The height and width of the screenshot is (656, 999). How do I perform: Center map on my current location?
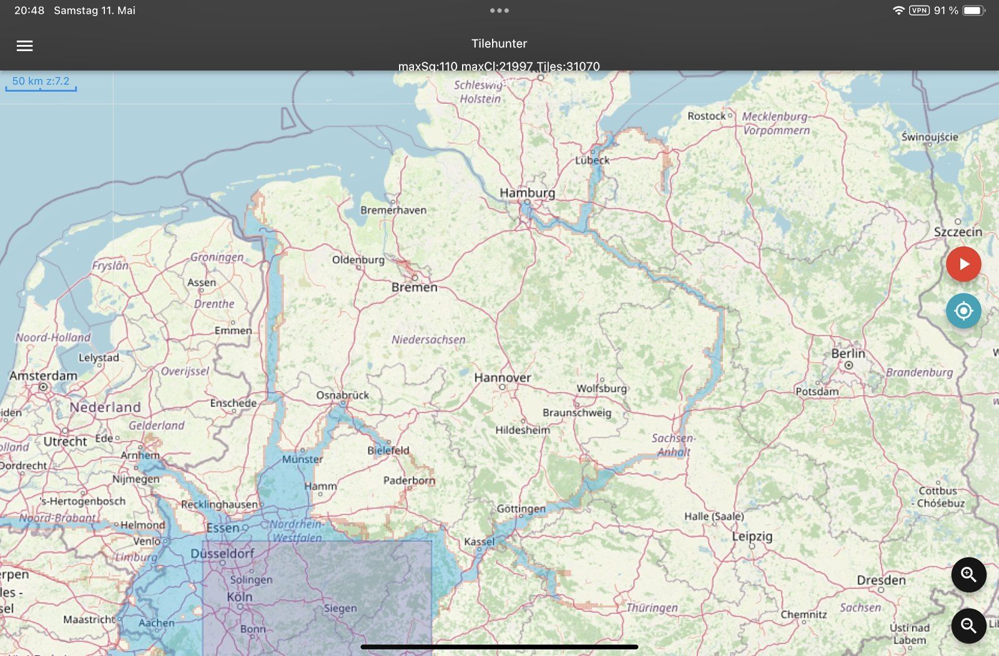point(963,311)
